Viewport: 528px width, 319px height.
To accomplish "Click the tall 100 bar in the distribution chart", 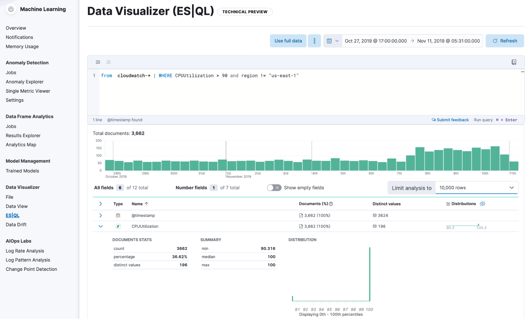I will 370,274.
